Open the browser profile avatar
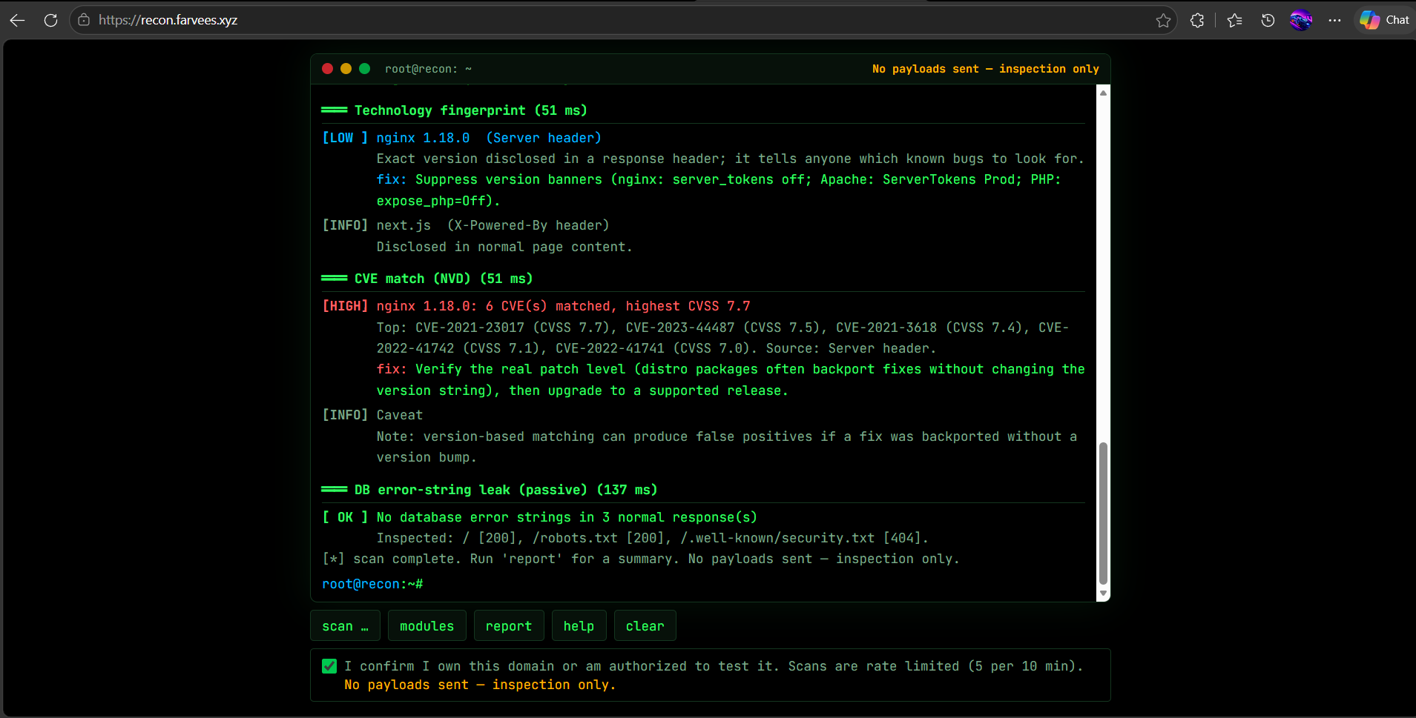This screenshot has height=718, width=1416. coord(1301,20)
